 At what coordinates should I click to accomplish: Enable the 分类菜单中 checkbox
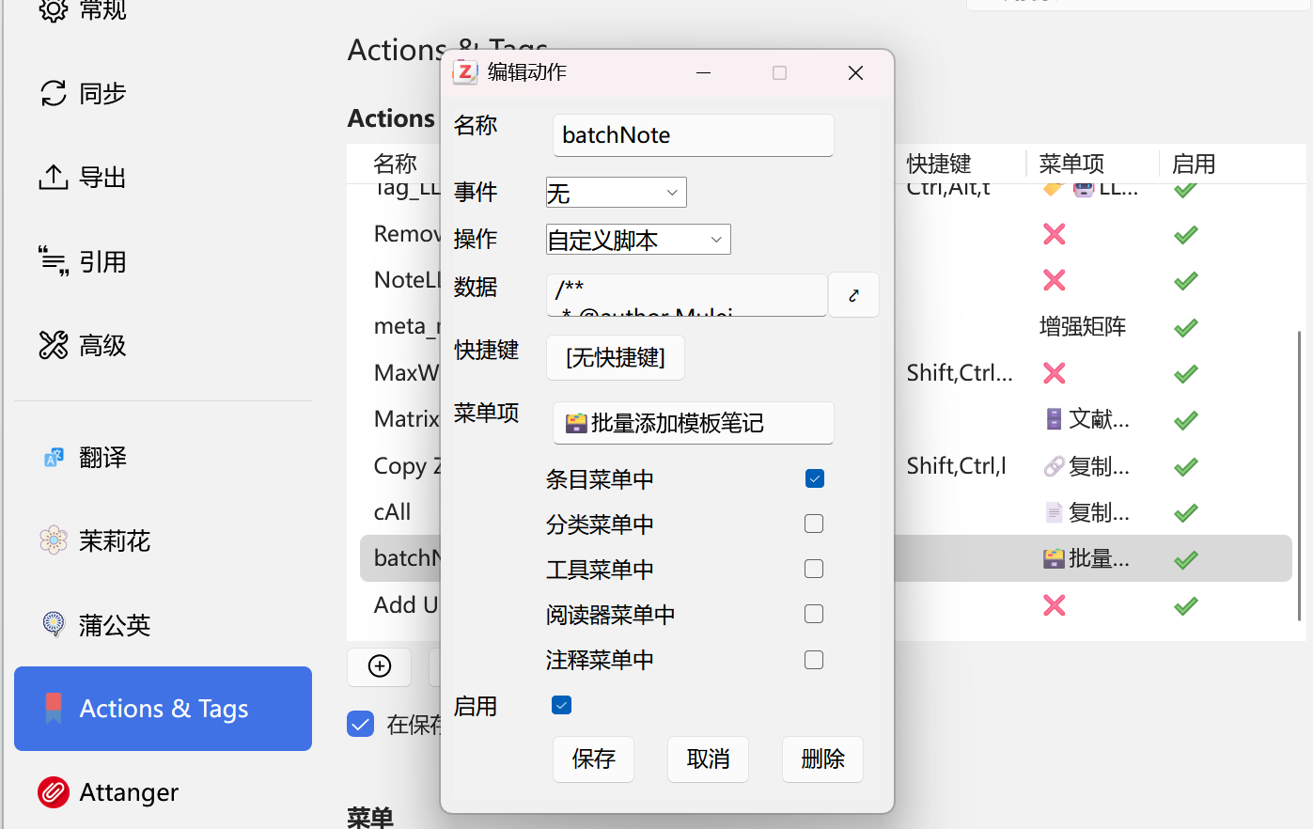point(814,524)
